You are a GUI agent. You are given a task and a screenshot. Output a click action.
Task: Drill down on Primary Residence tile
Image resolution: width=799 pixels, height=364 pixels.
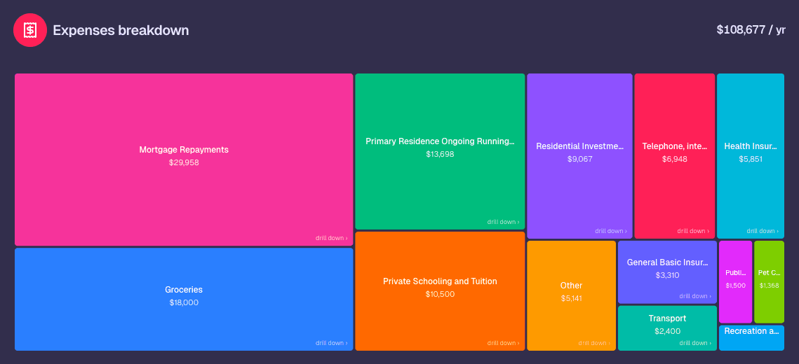coord(503,222)
